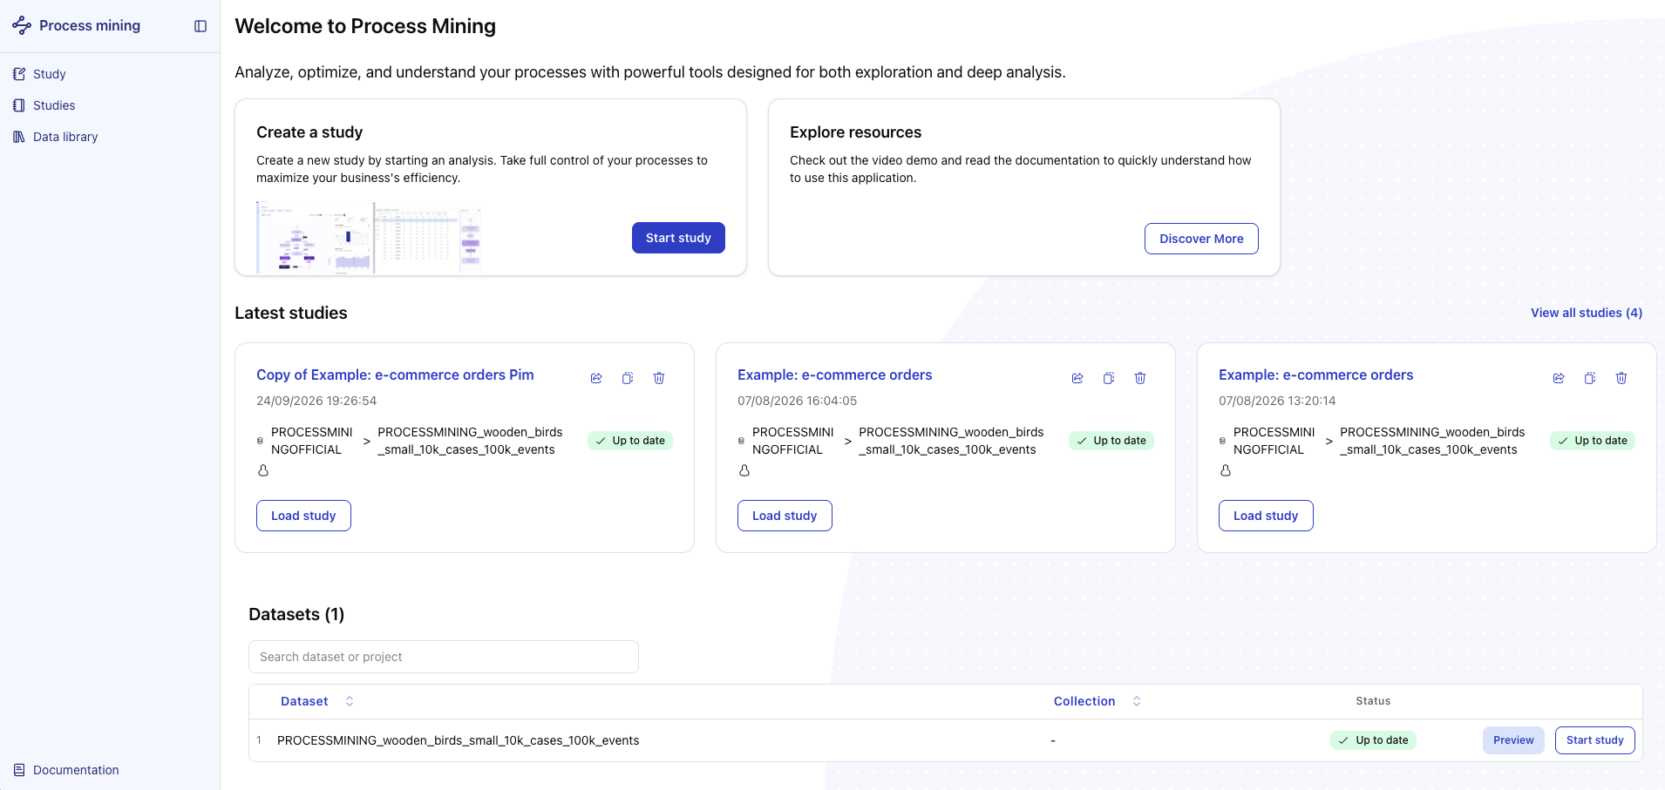This screenshot has width=1665, height=790.
Task: Share the Copy of Example Pim study
Action: pos(596,378)
